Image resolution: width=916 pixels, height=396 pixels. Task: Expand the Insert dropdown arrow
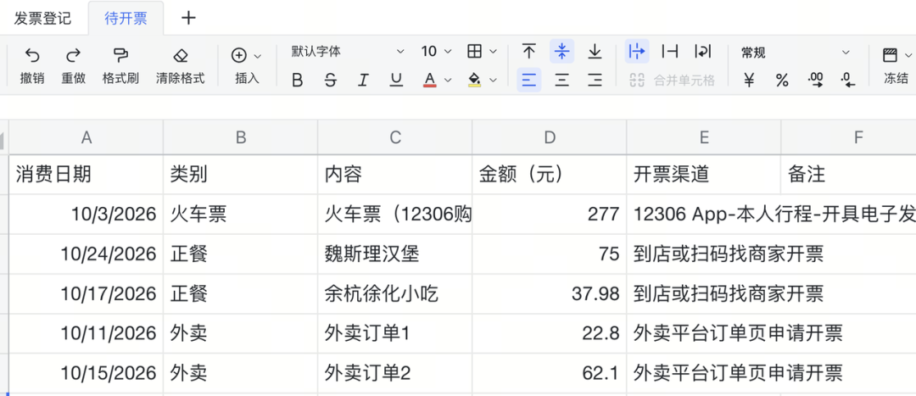(x=258, y=56)
